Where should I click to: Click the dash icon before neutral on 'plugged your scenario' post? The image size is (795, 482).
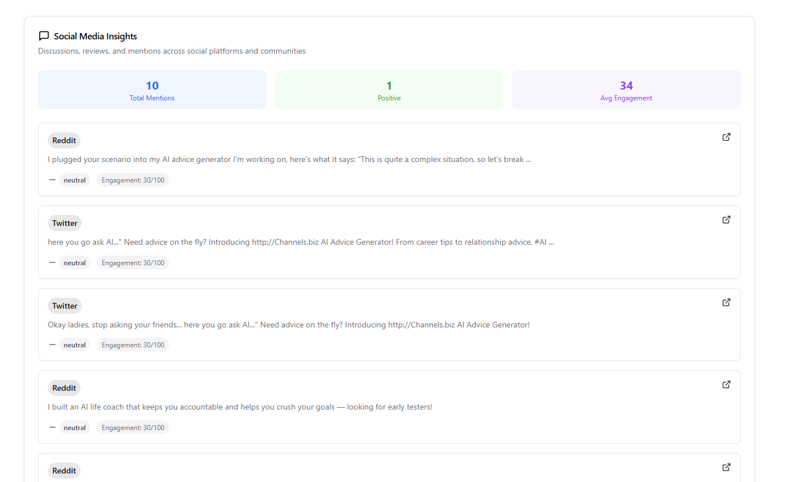53,180
